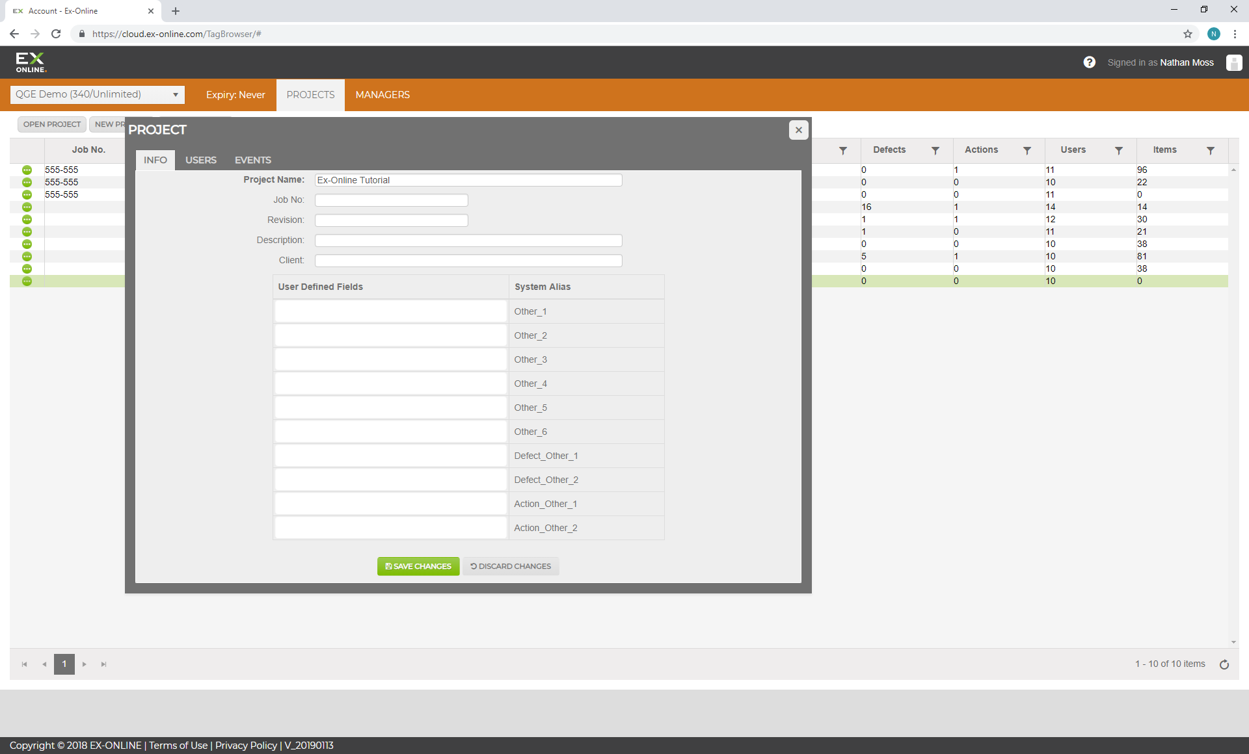Viewport: 1249px width, 754px height.
Task: Open the Managers menu tab
Action: tap(383, 95)
